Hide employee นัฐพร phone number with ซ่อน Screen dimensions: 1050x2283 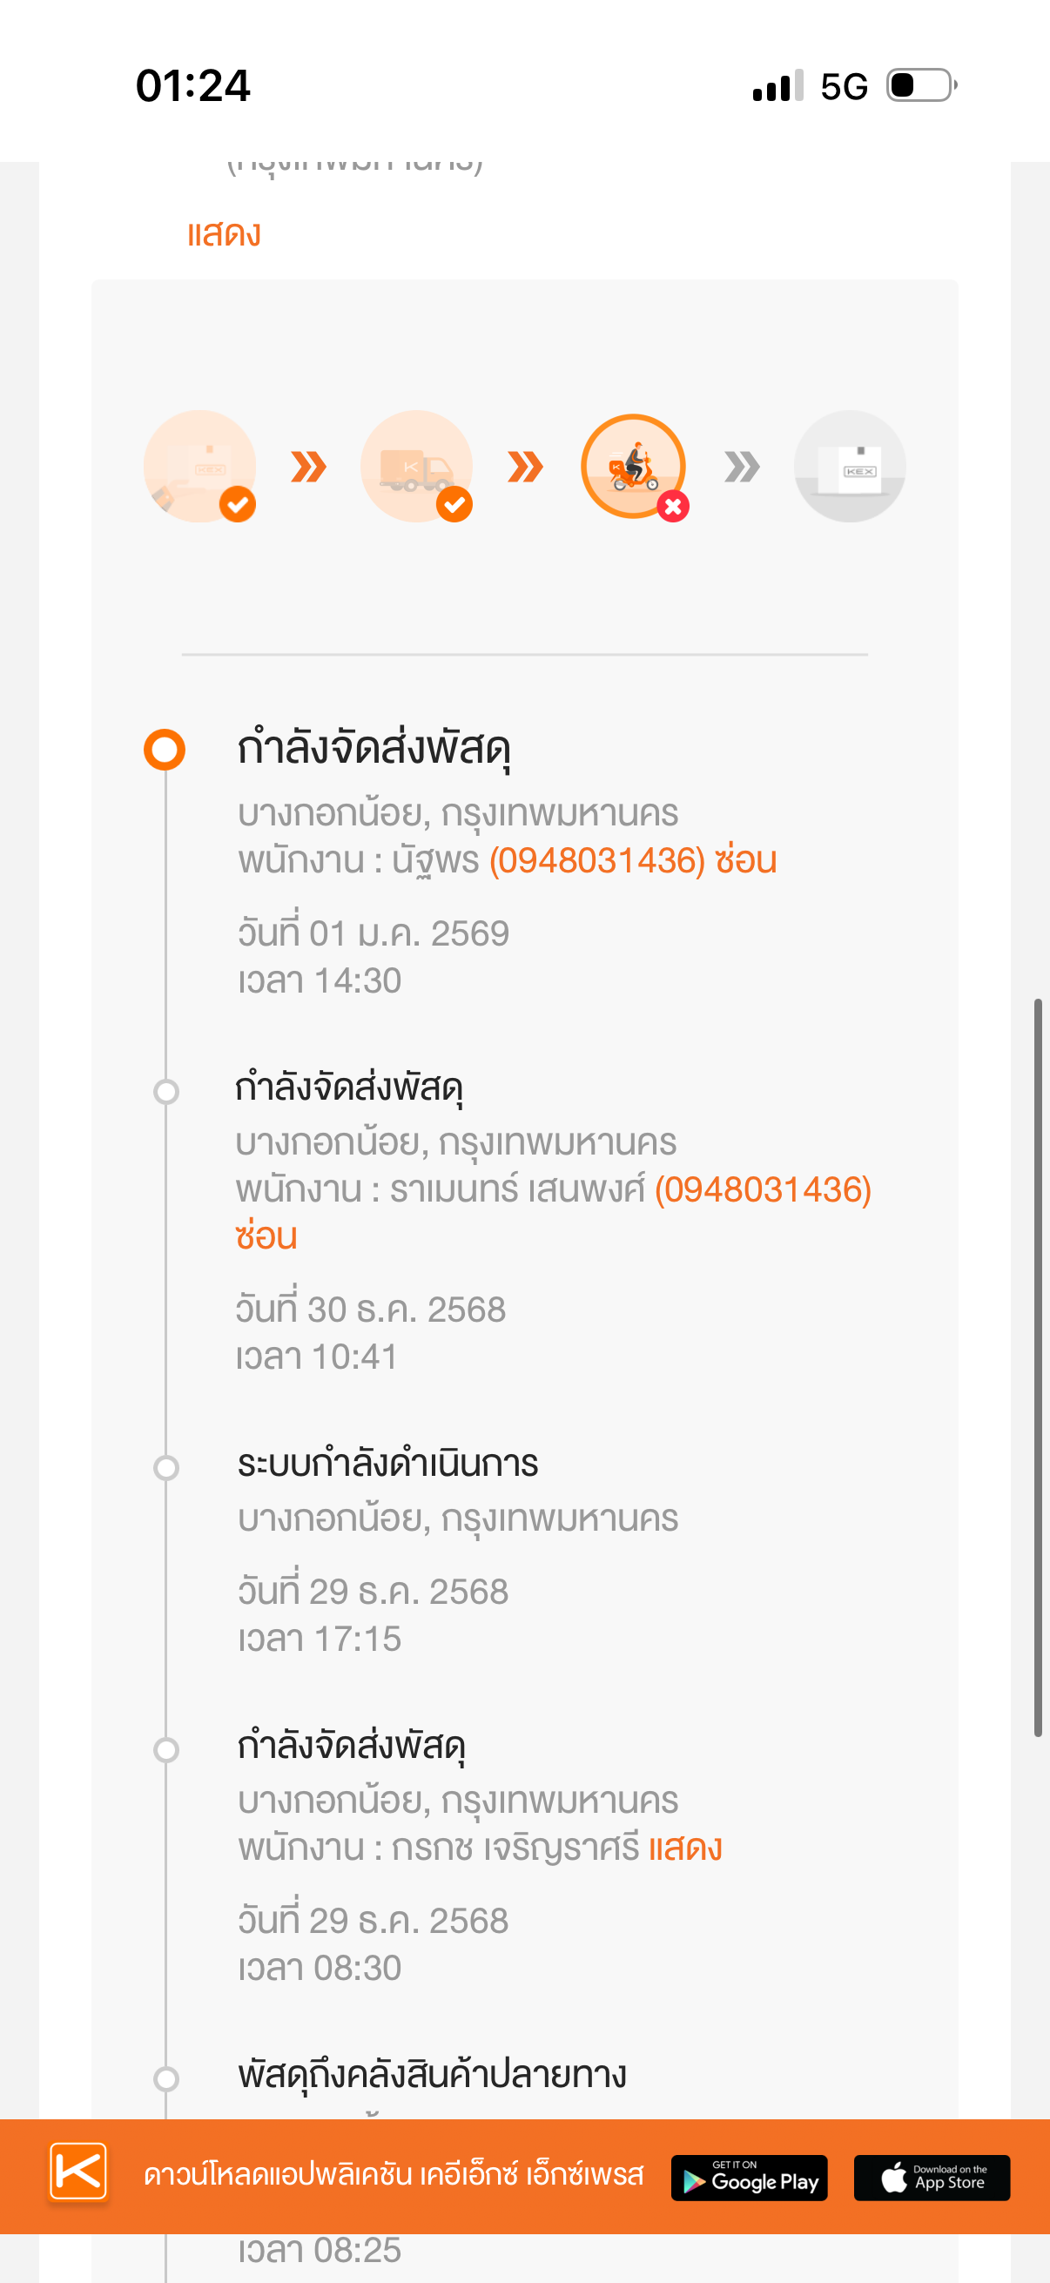coord(746,860)
